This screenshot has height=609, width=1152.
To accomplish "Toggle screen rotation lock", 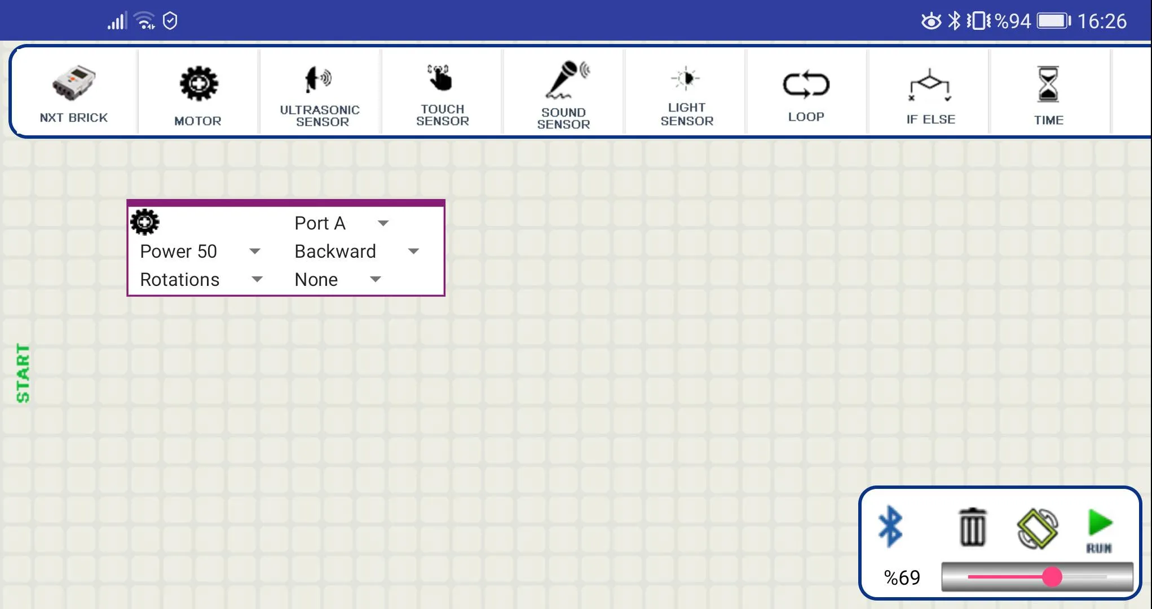I will tap(1037, 525).
